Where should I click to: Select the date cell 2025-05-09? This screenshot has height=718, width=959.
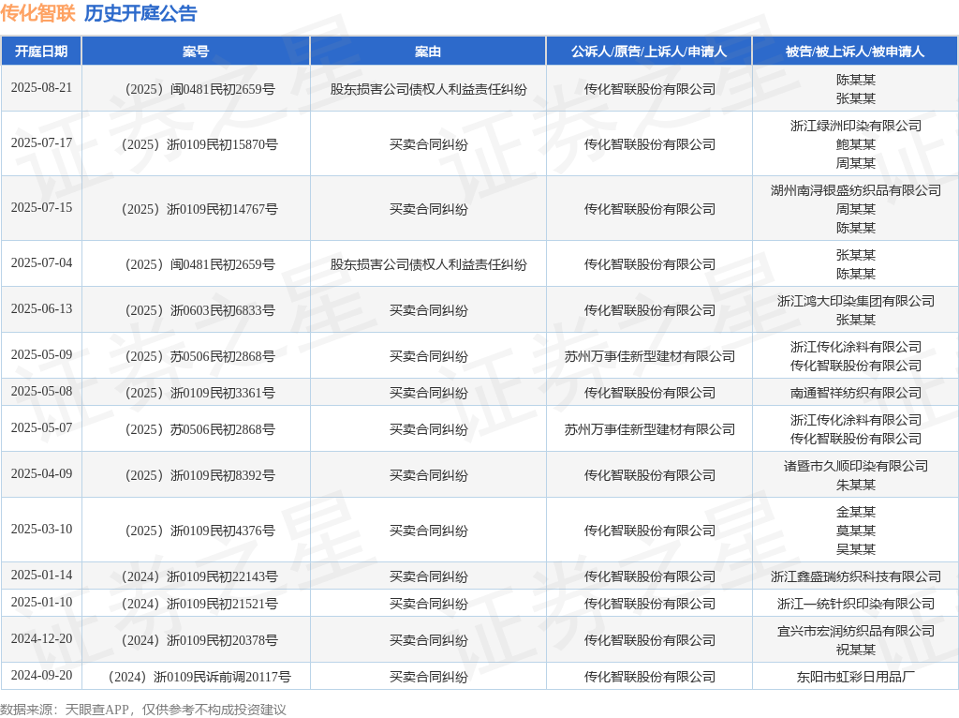coord(41,354)
